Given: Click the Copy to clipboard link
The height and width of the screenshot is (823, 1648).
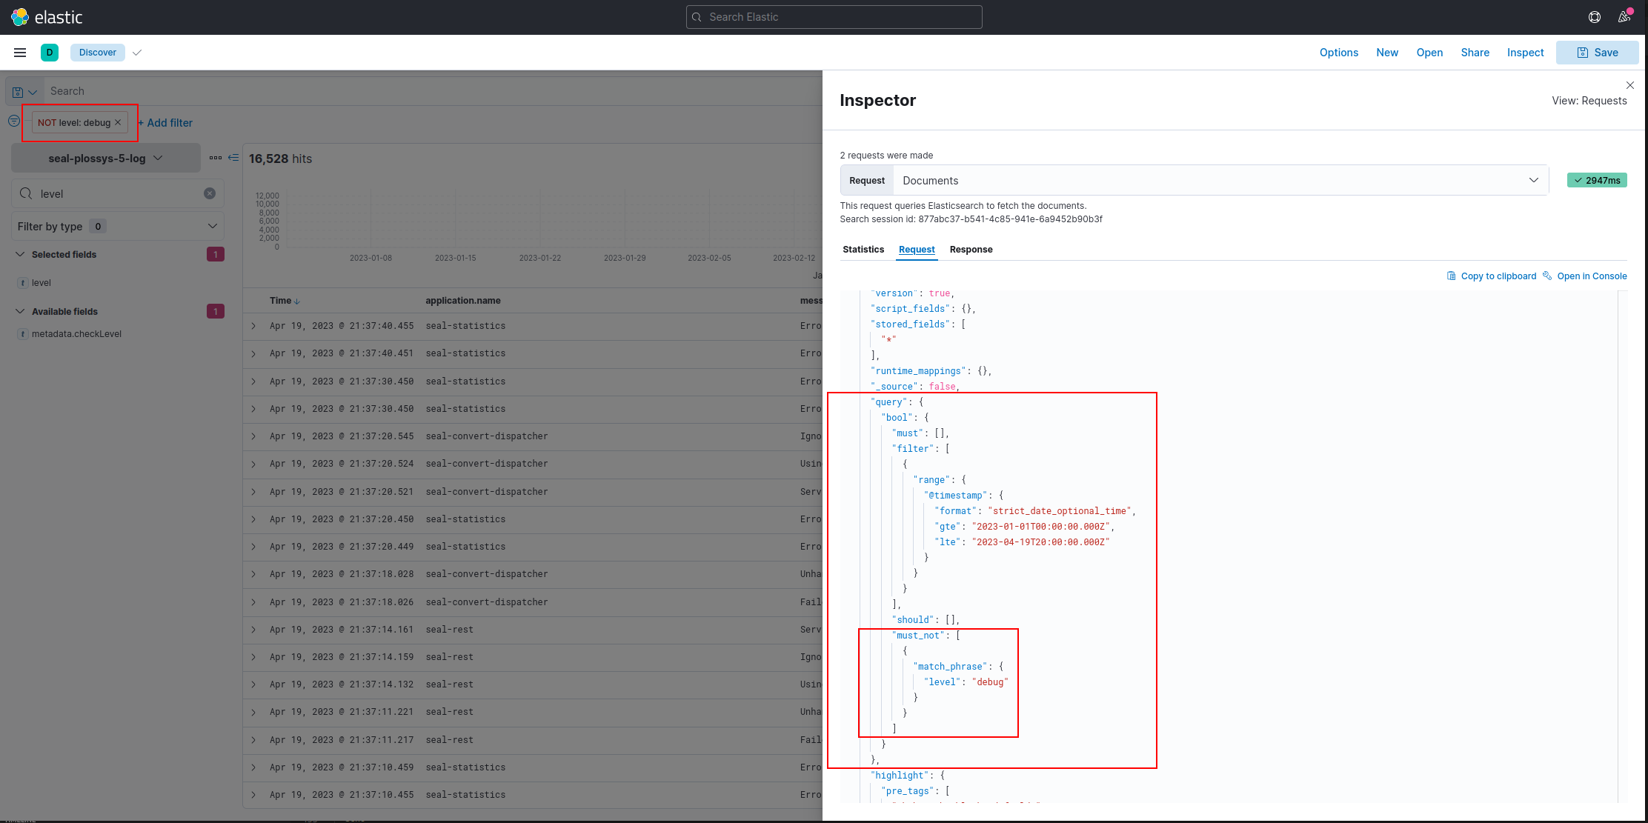Looking at the screenshot, I should 1498,276.
